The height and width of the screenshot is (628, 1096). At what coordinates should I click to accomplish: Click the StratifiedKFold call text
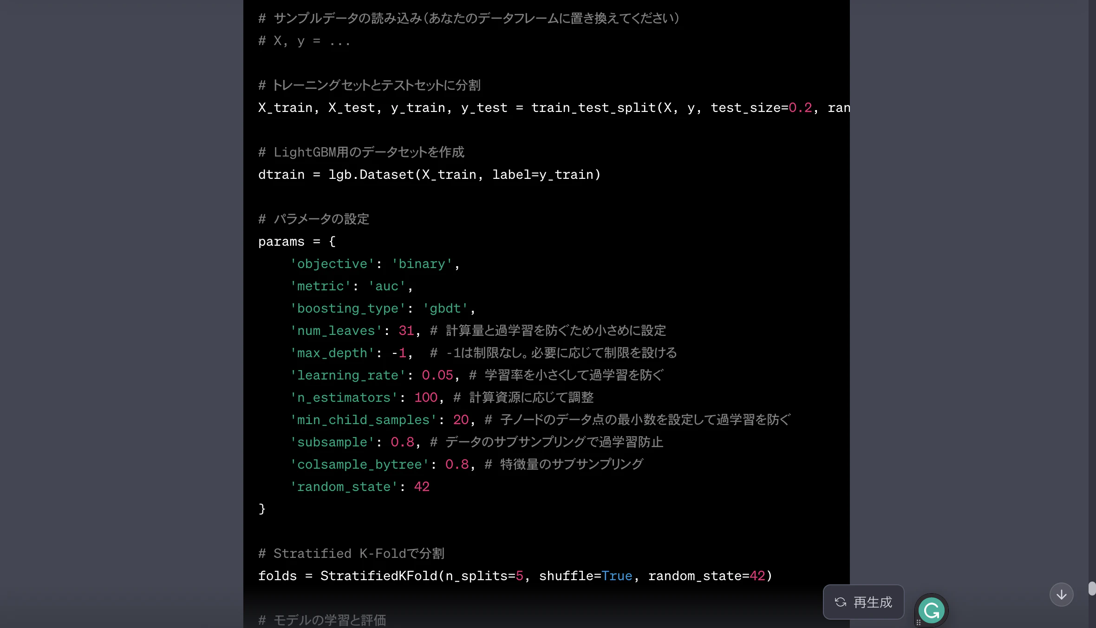coord(378,576)
